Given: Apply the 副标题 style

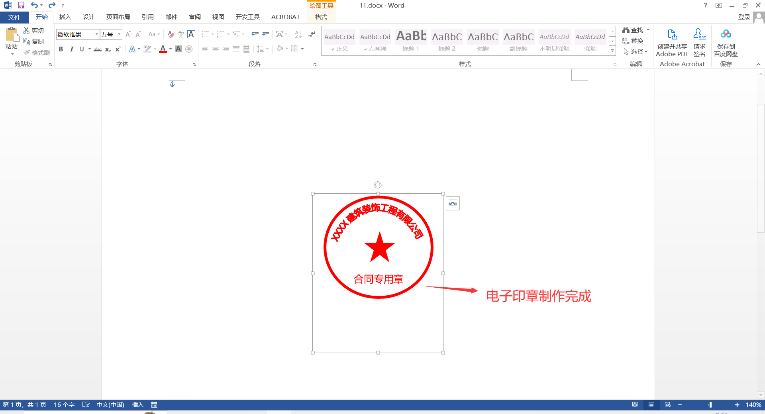Looking at the screenshot, I should (x=518, y=41).
